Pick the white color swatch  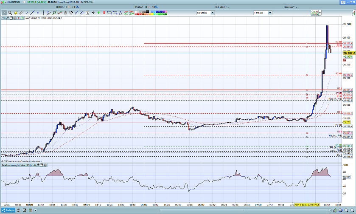click(x=135, y=11)
